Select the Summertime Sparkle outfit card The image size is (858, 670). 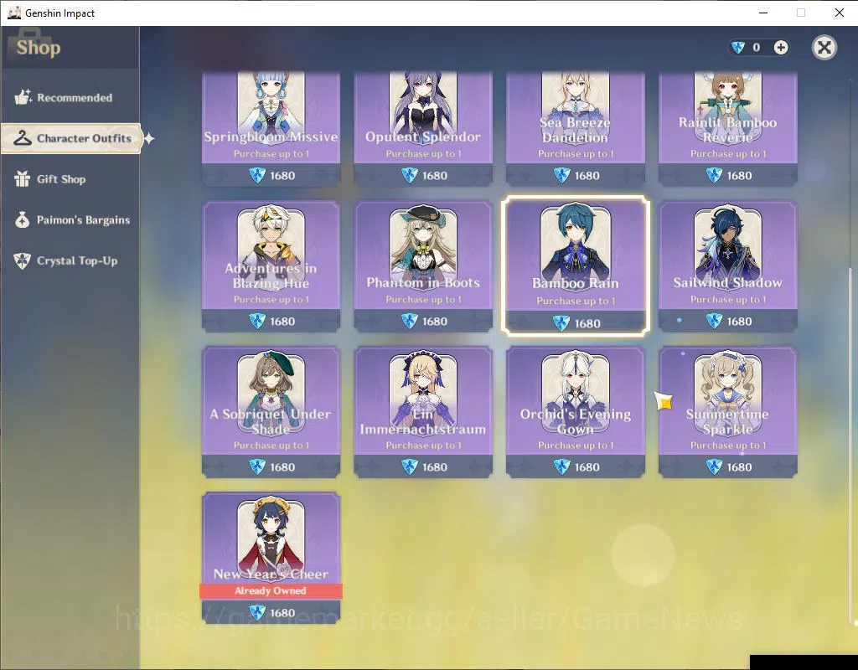click(x=728, y=412)
